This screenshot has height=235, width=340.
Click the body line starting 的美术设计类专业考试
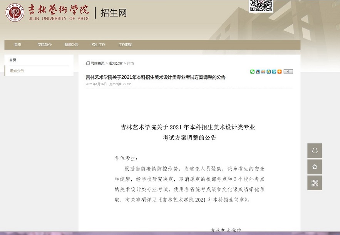[189, 190]
